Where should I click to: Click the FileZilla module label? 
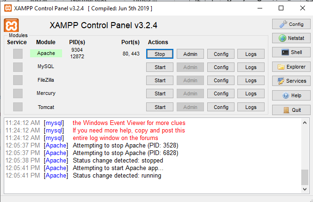pos(46,80)
